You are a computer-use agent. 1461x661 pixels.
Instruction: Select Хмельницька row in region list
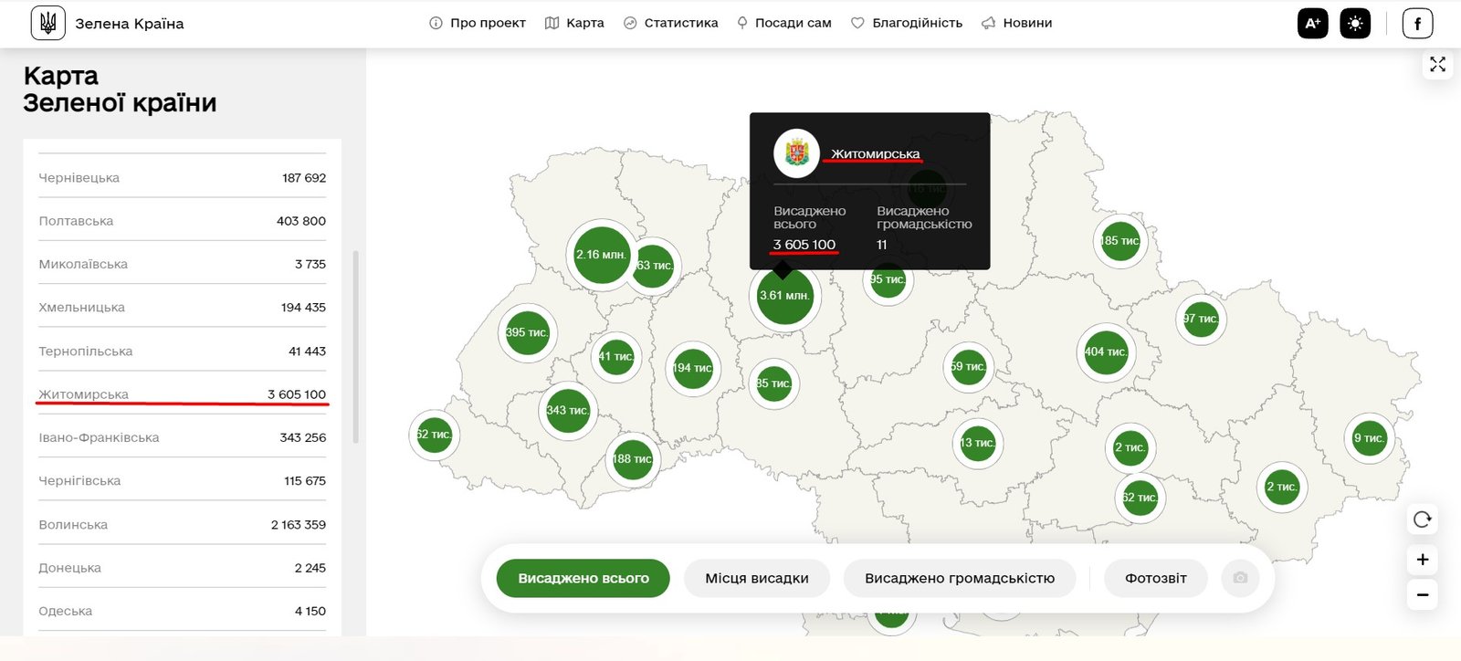[183, 307]
